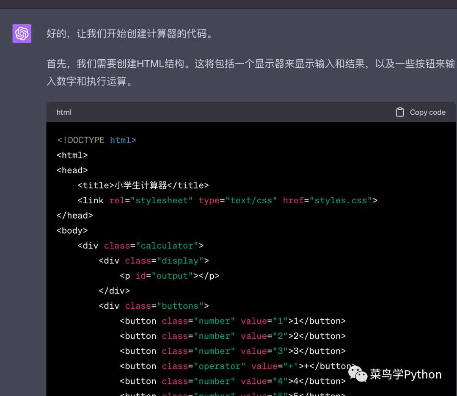Click the intro sentence 好的，让我们开始创建计算器的代码
The width and height of the screenshot is (457, 396).
click(x=129, y=33)
